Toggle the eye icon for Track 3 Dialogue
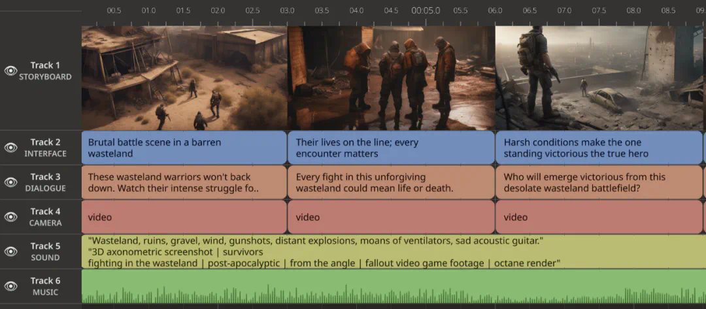The image size is (706, 309). coord(11,182)
